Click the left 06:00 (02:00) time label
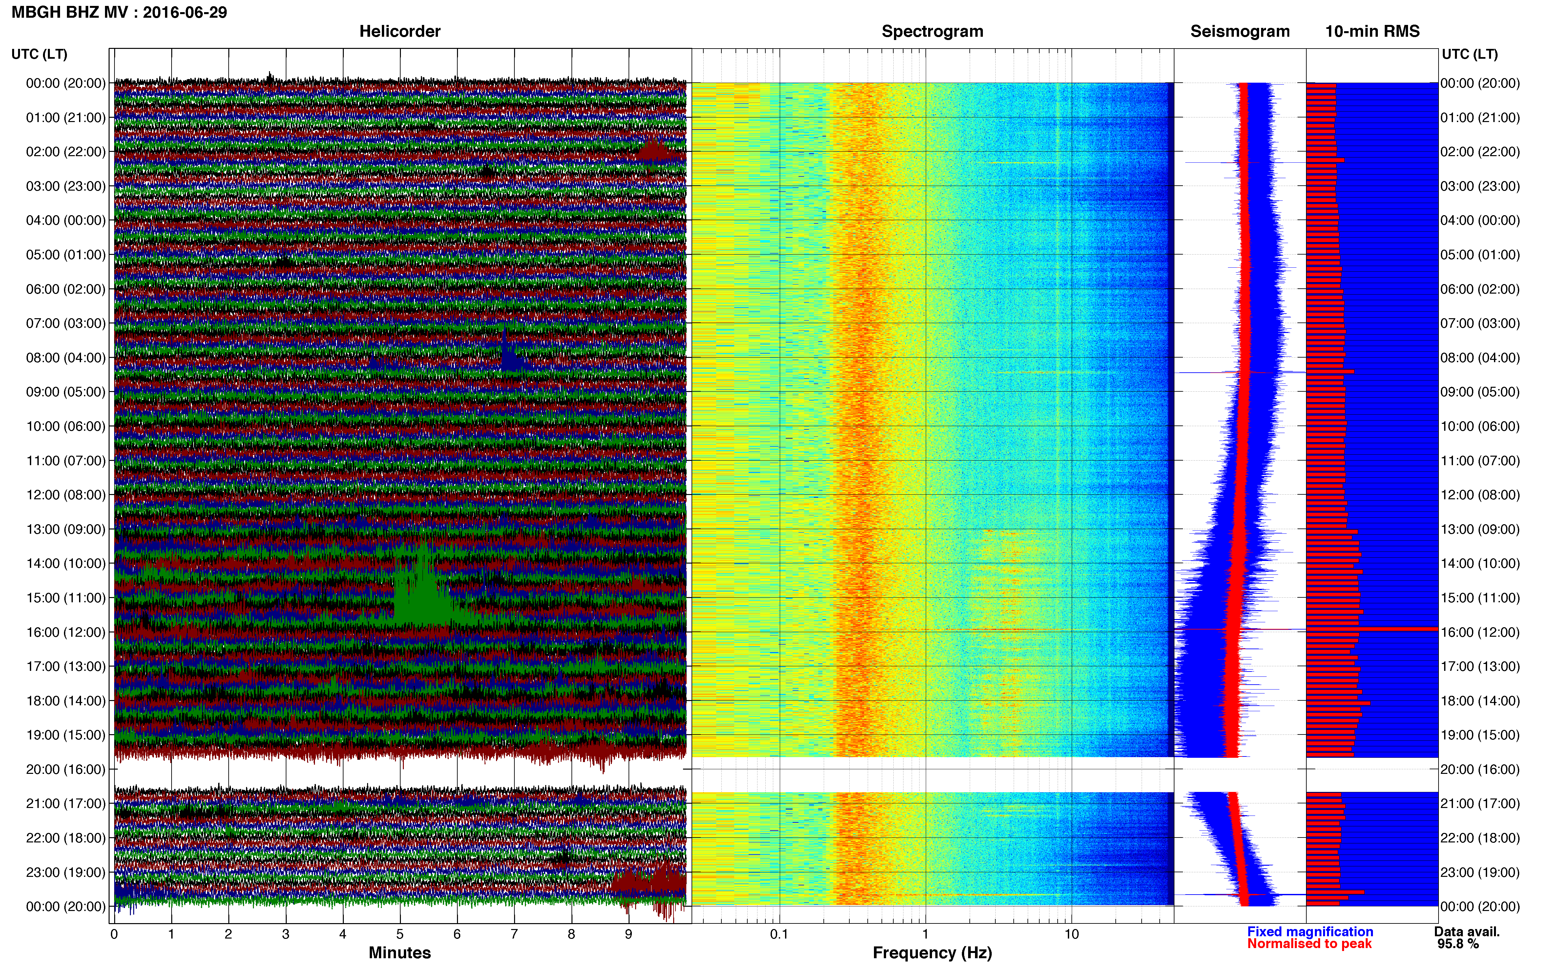Viewport: 1555px width, 972px height. click(x=66, y=289)
